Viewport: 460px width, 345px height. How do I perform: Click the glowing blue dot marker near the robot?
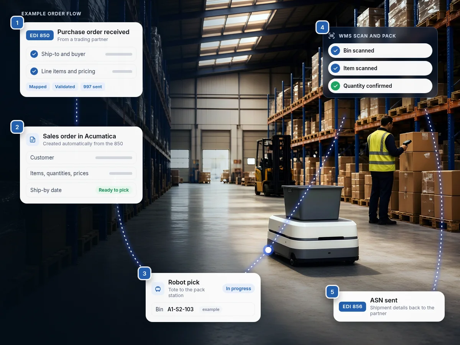(x=268, y=250)
